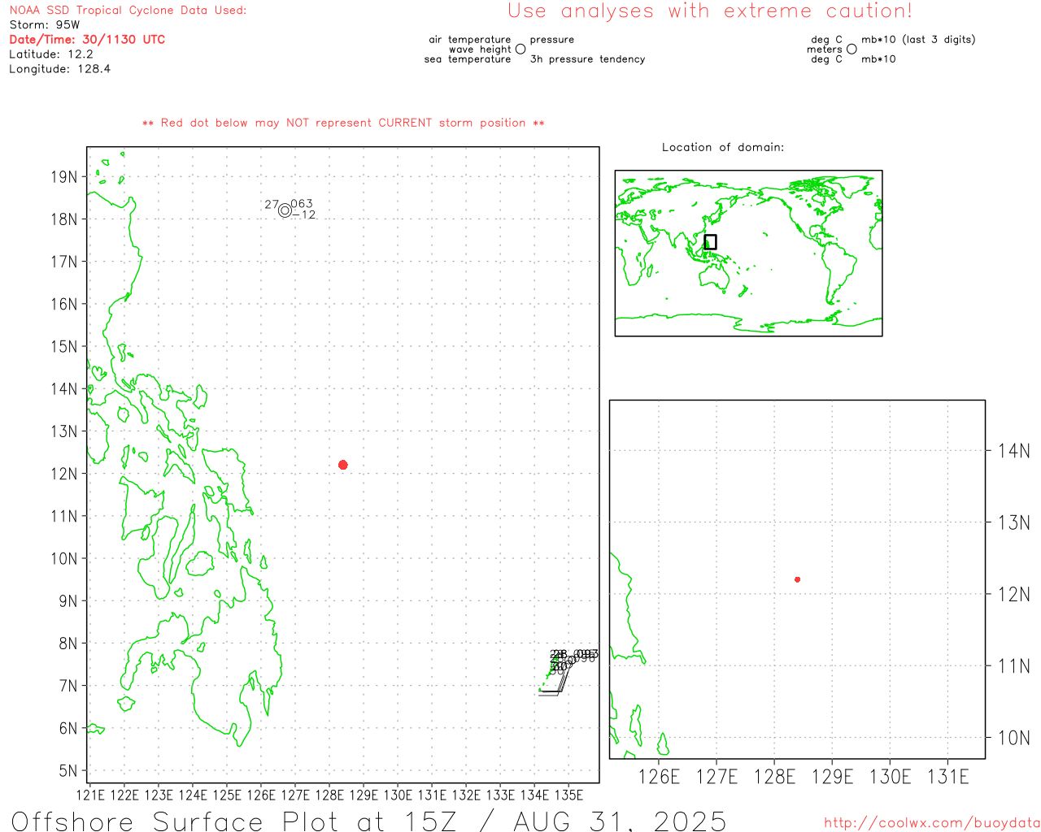Click the '128E' label on the zoomed inset map

[x=774, y=777]
